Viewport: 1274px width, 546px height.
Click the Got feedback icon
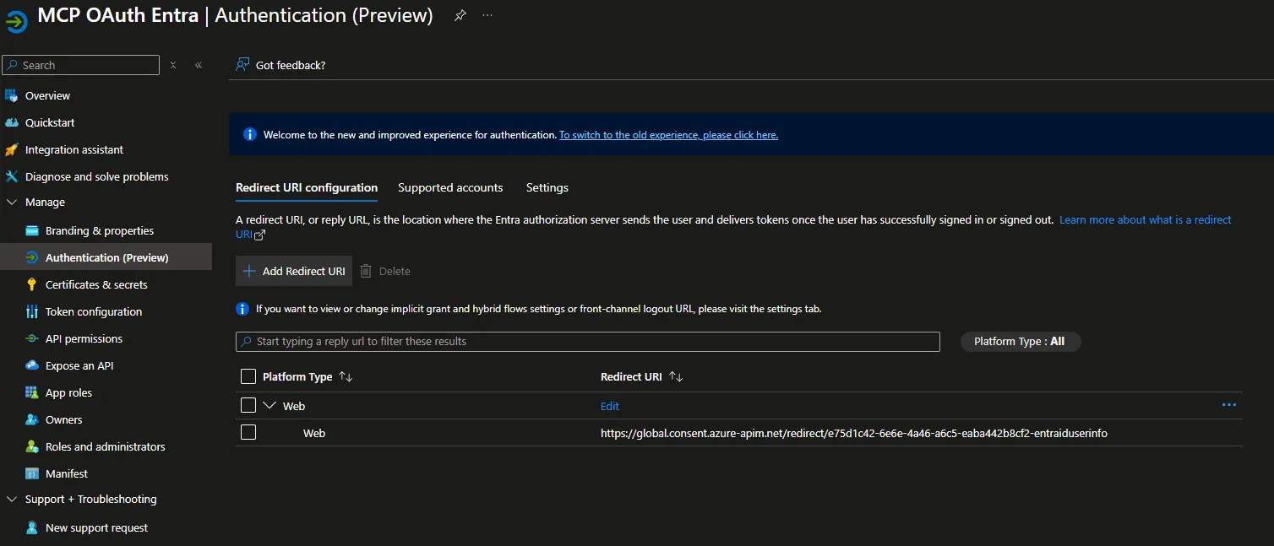point(243,65)
